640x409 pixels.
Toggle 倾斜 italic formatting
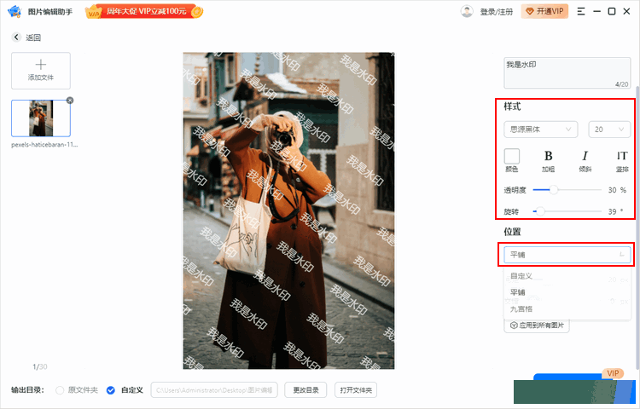[x=585, y=160]
